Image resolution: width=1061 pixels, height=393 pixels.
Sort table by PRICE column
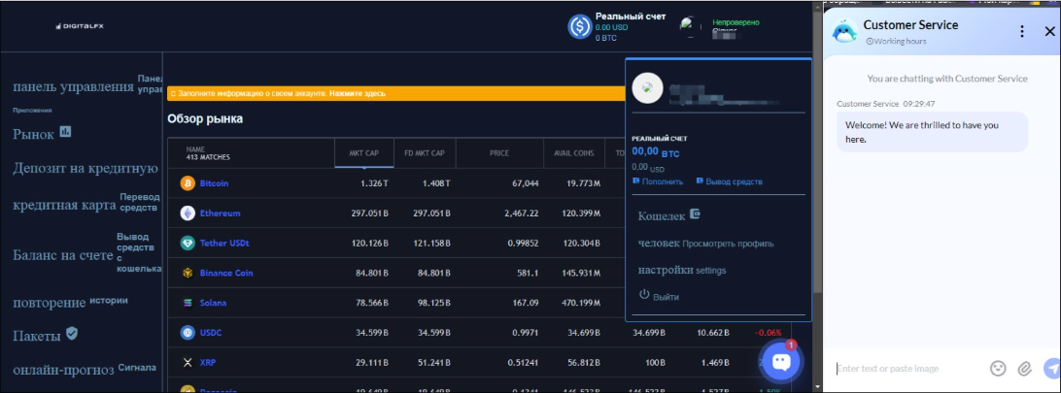click(499, 153)
